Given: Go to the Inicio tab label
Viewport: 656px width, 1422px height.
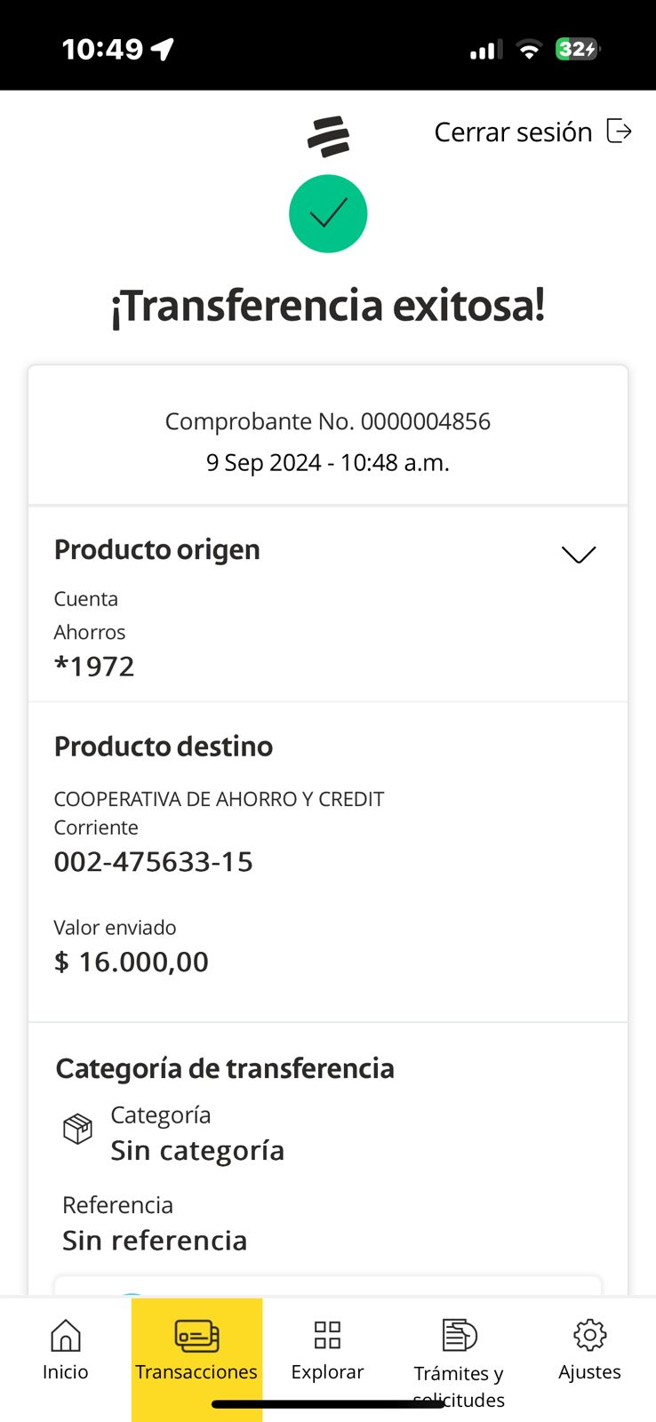Looking at the screenshot, I should tap(66, 1371).
